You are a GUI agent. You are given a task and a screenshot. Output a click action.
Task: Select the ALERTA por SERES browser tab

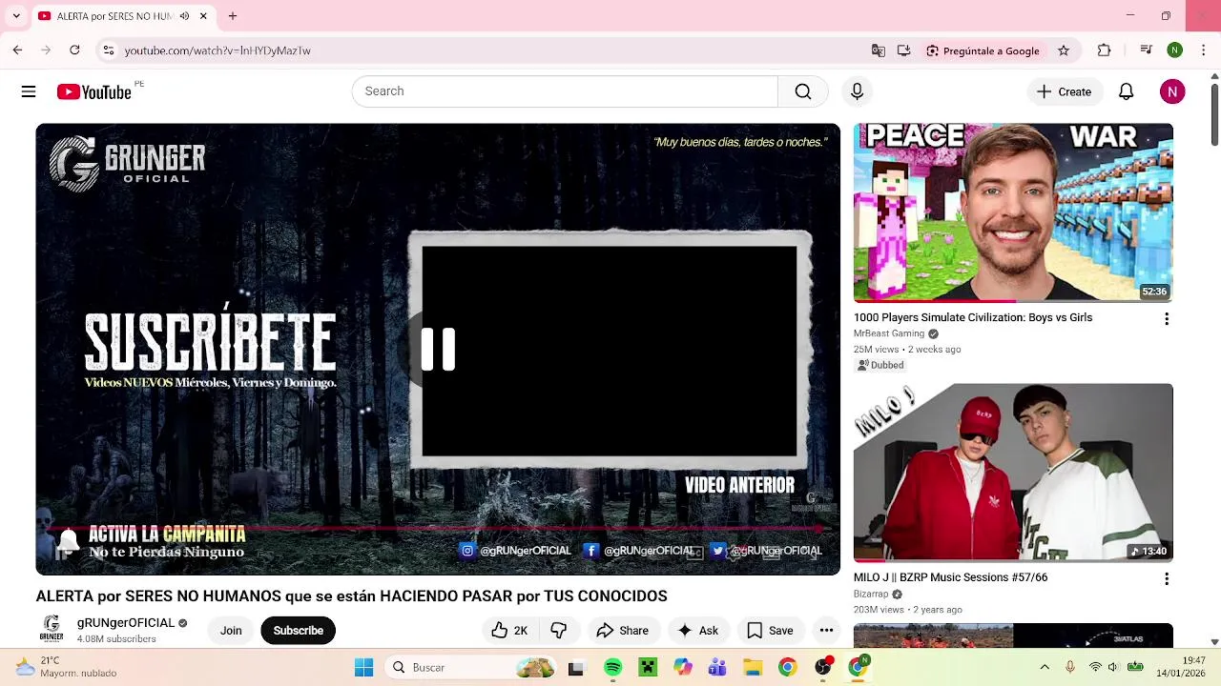pyautogui.click(x=124, y=16)
